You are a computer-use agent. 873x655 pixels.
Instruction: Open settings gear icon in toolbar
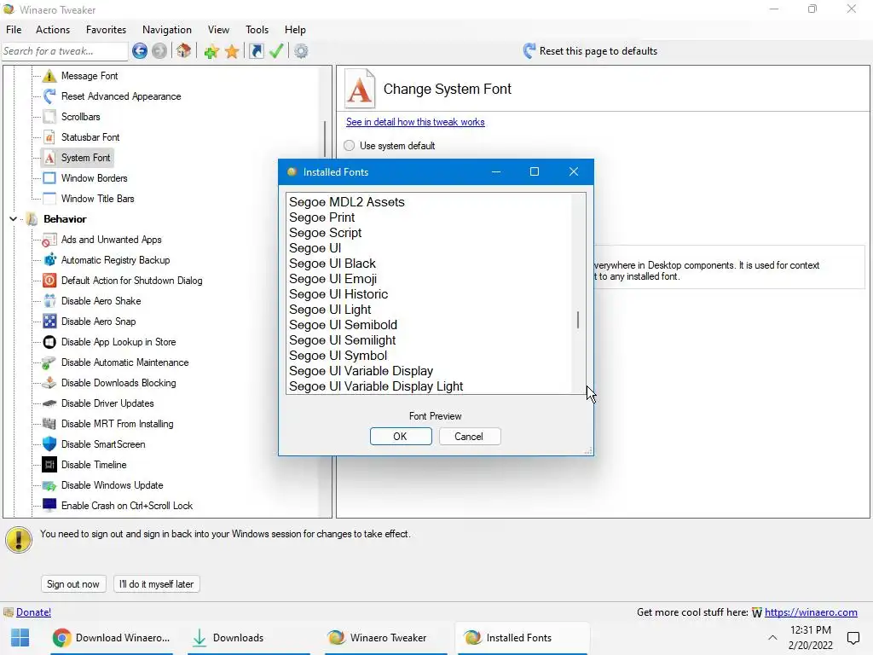[x=301, y=51]
